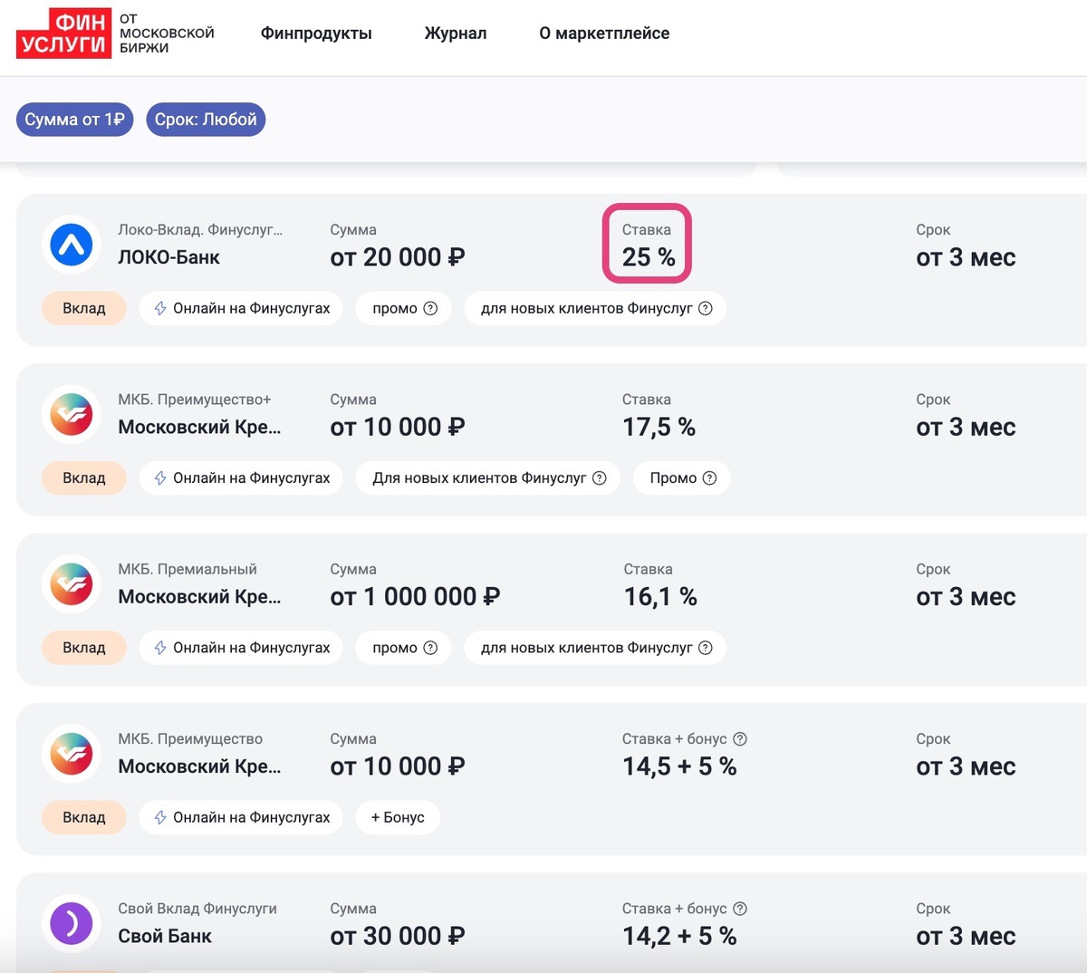Click the 17,5 % rate value
1087x973 pixels.
(x=659, y=427)
